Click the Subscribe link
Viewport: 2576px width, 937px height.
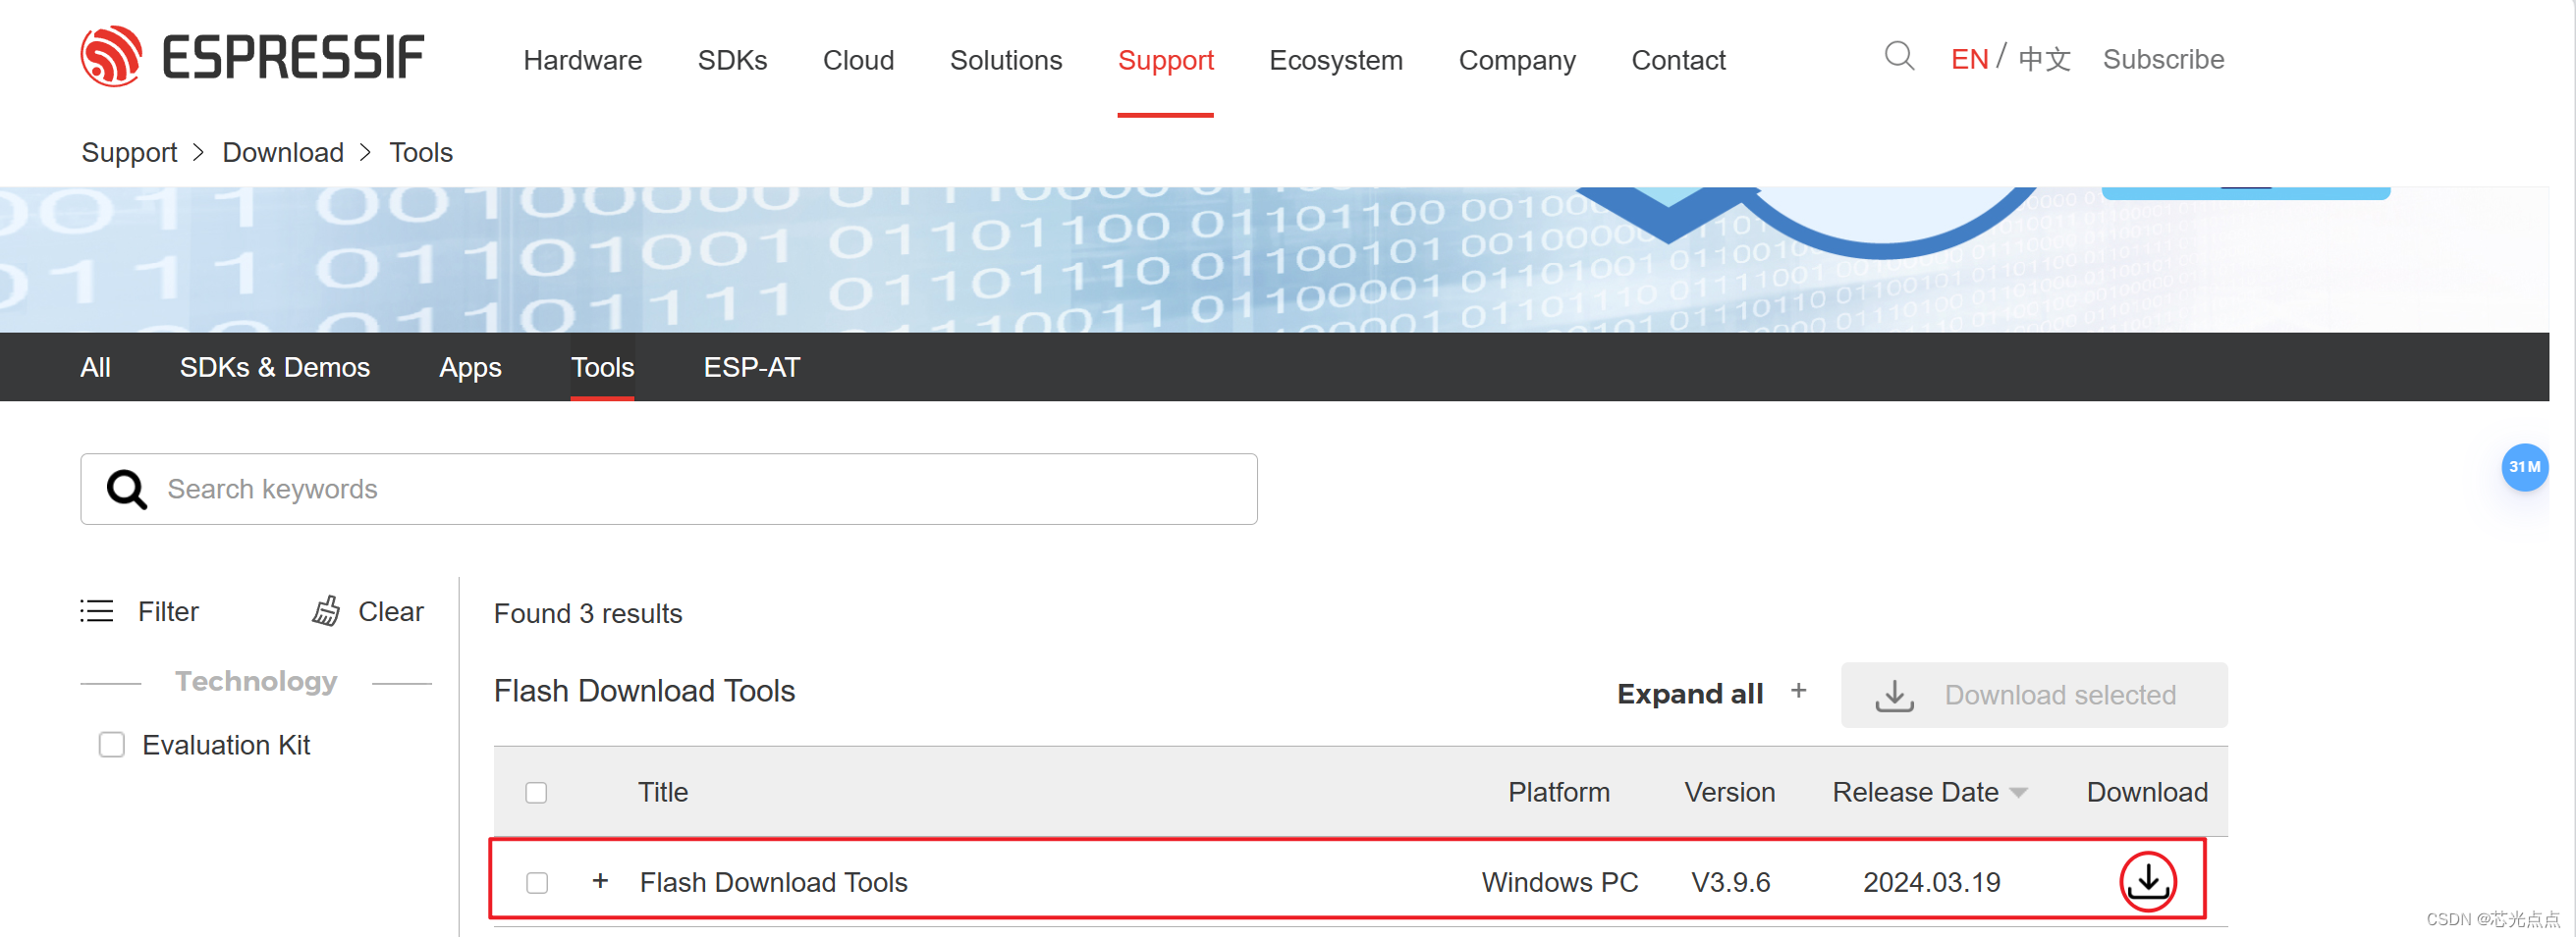click(2163, 60)
